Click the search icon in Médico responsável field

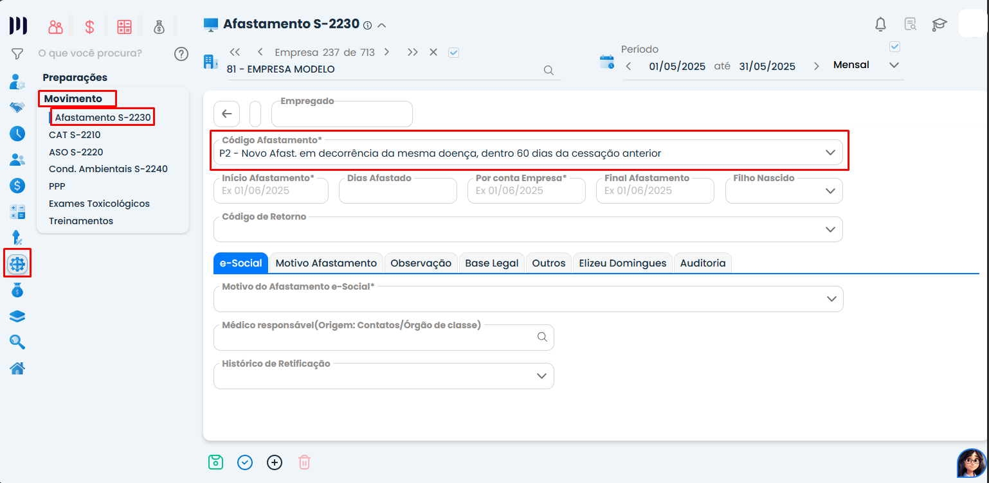click(x=542, y=337)
